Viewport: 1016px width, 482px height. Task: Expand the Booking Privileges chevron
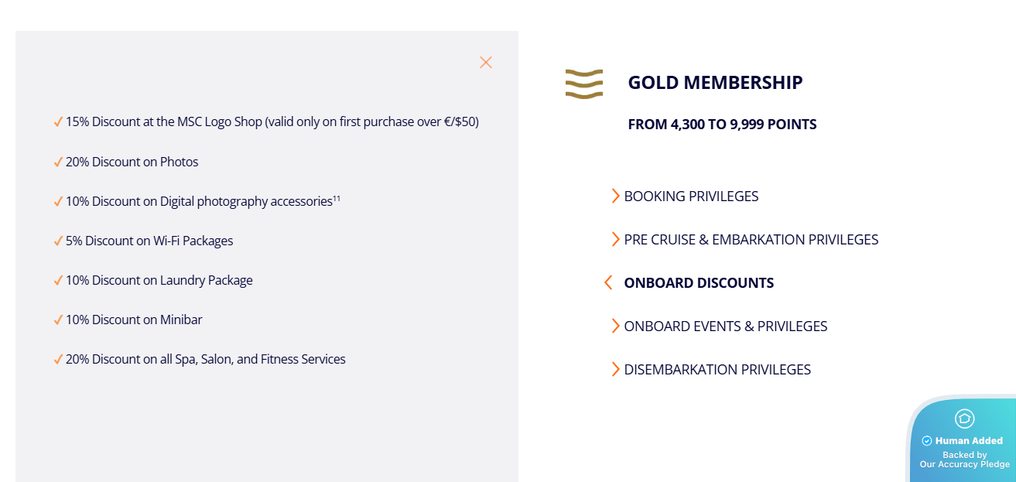coord(615,197)
